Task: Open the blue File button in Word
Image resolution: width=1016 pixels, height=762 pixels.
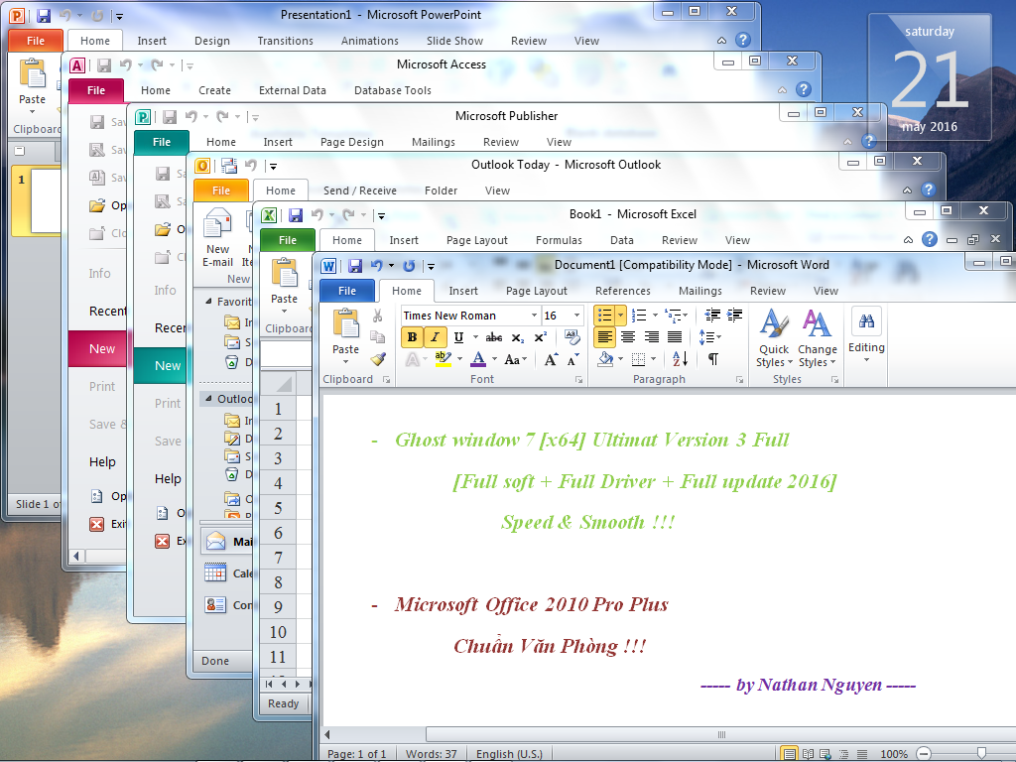Action: tap(347, 291)
